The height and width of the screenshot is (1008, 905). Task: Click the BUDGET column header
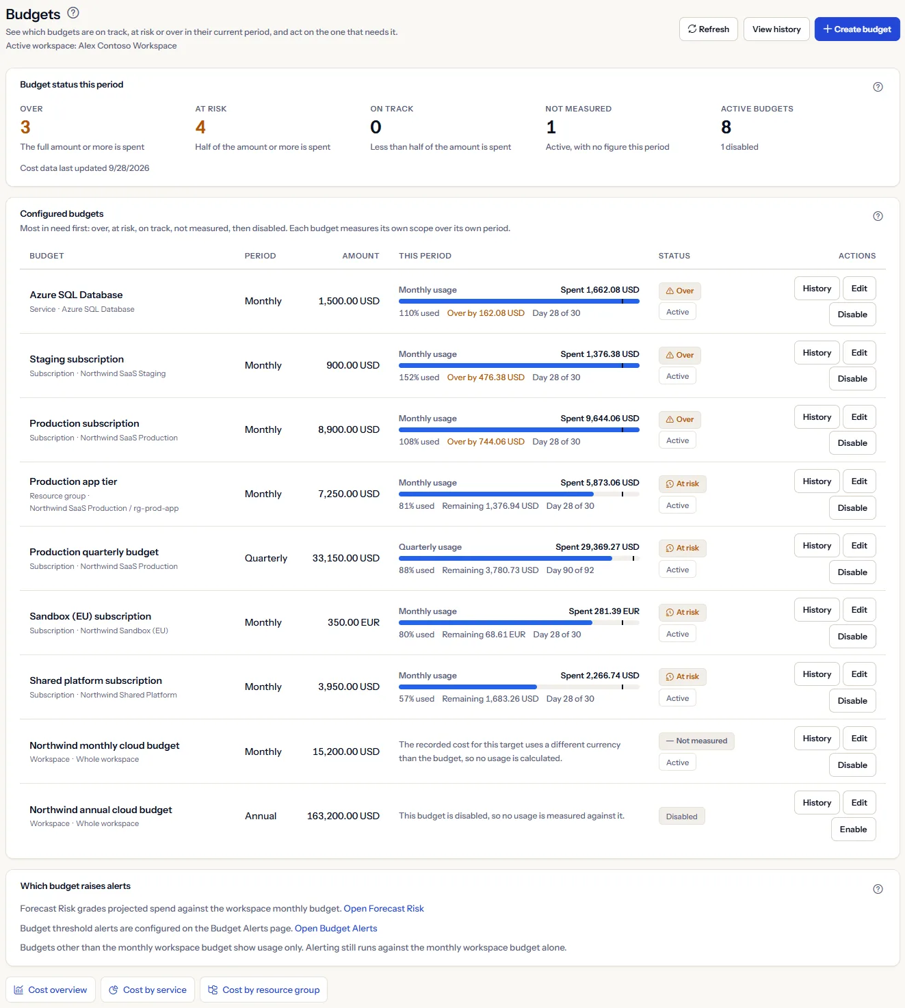coord(47,256)
